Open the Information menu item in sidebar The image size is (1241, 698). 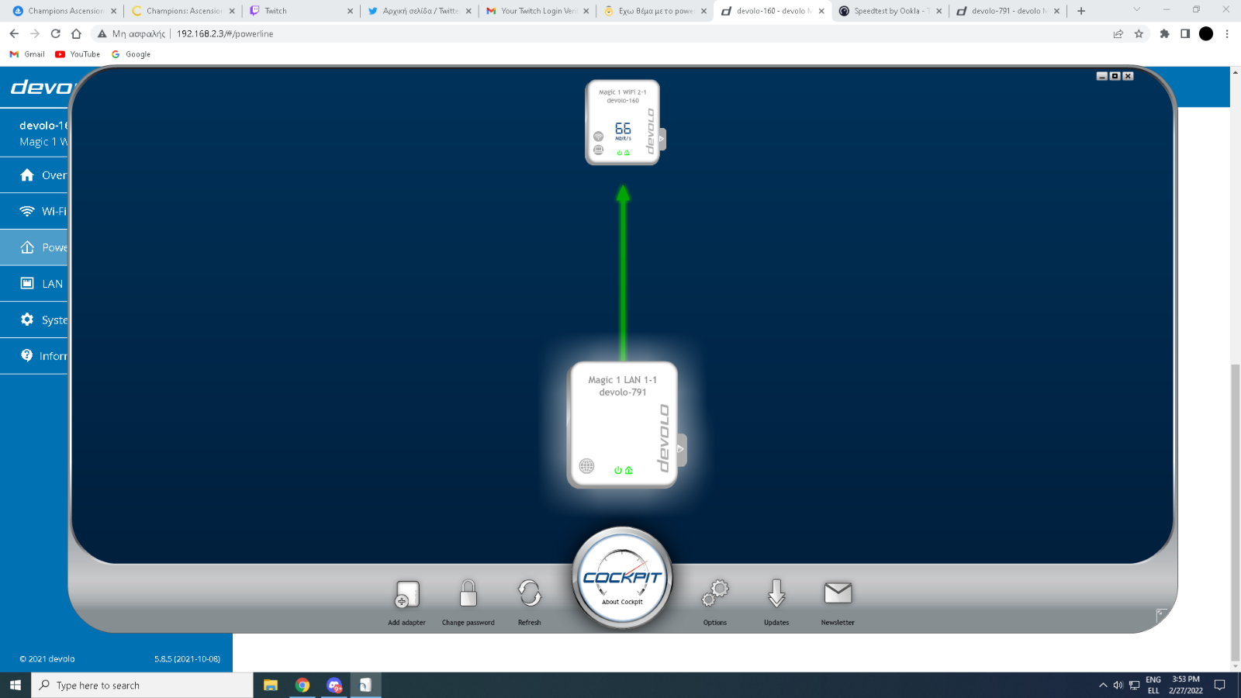pyautogui.click(x=34, y=356)
